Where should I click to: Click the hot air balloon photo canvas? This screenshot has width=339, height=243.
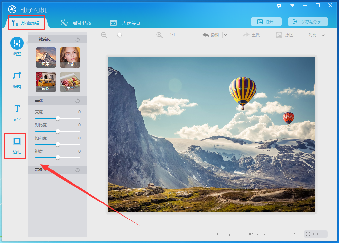coord(211,135)
